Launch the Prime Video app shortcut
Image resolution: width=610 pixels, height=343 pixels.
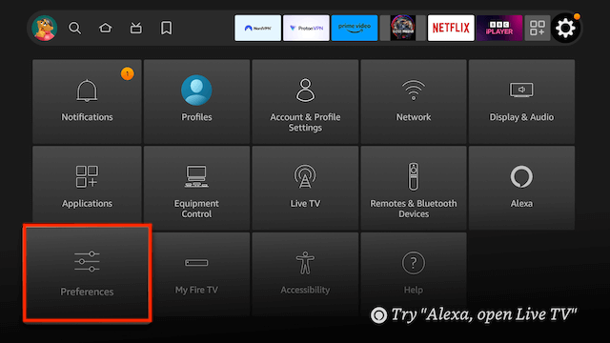[355, 28]
